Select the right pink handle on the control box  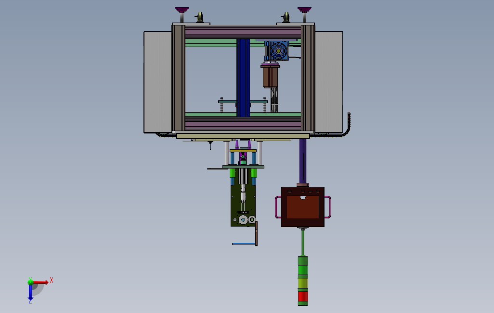[x=328, y=207]
